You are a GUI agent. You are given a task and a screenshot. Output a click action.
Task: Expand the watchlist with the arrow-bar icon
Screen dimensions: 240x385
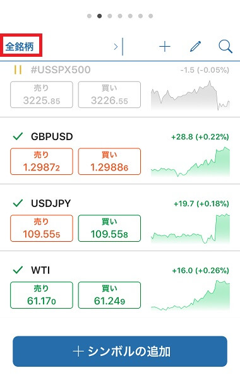coord(118,47)
